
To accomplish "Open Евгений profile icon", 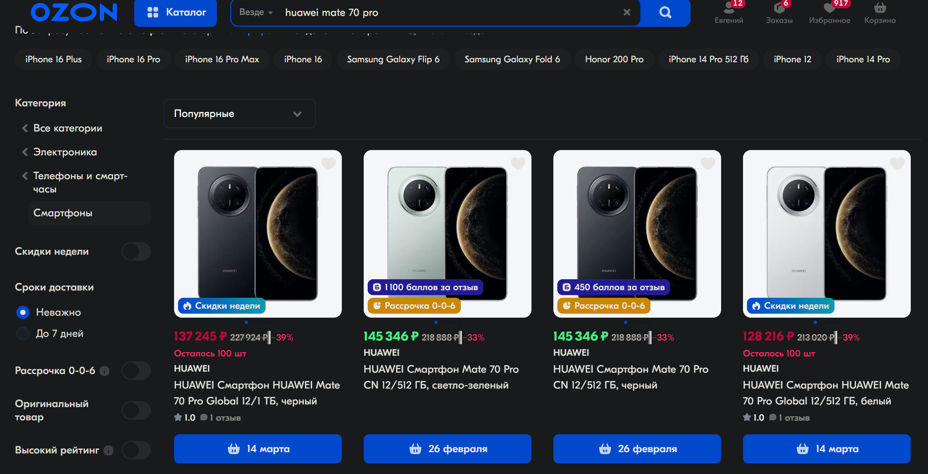I will click(728, 13).
